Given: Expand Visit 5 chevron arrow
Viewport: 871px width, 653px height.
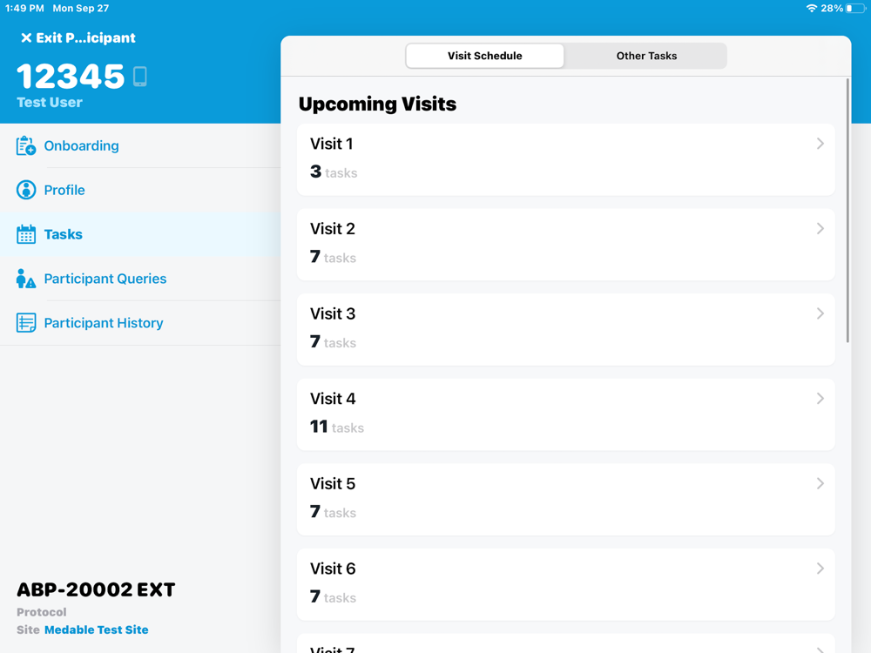Looking at the screenshot, I should [820, 483].
